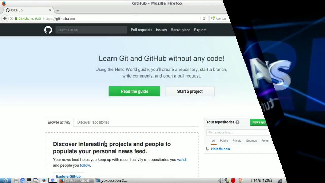The width and height of the screenshot is (325, 183).
Task: Click the New repository button
Action: tap(259, 122)
